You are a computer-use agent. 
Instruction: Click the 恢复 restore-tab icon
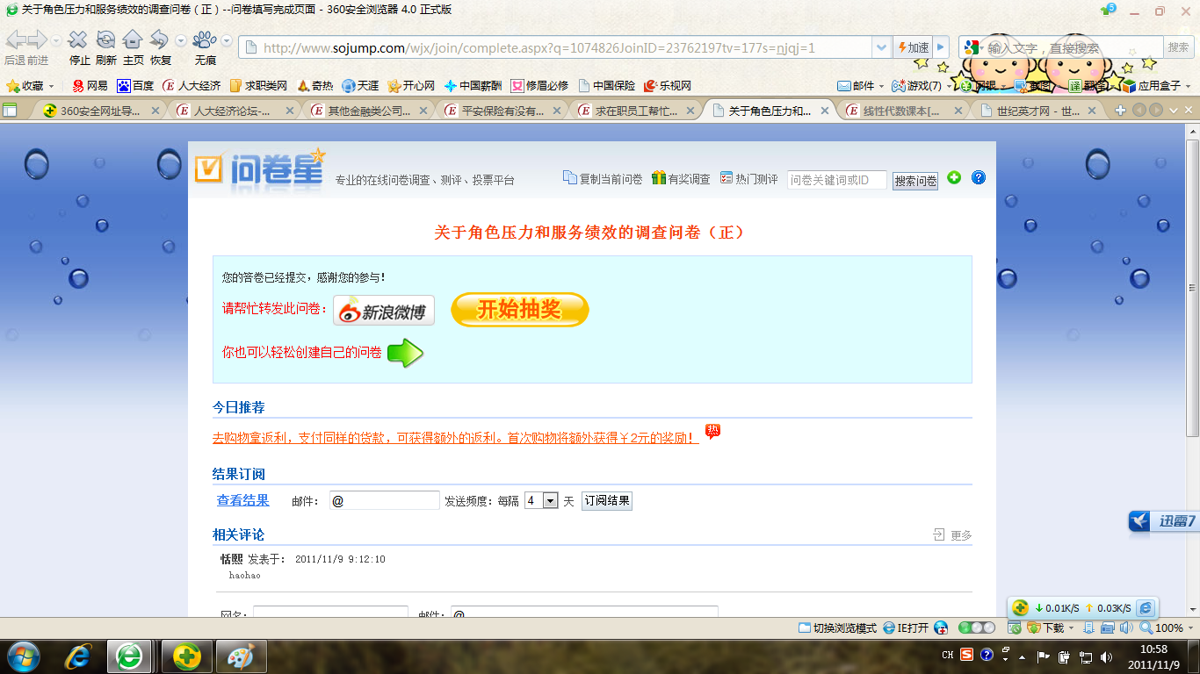159,39
